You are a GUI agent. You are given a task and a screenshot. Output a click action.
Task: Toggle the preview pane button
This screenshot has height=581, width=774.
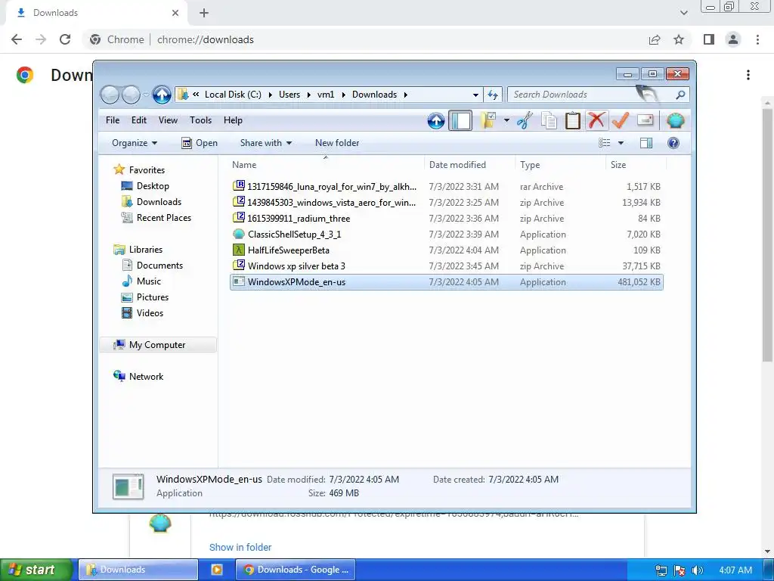(646, 143)
